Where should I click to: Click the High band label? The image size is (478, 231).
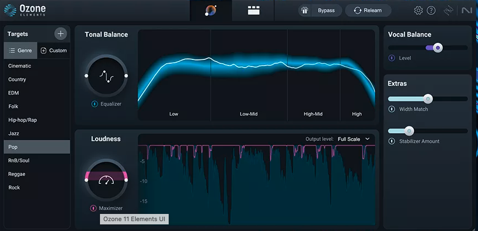click(x=357, y=114)
